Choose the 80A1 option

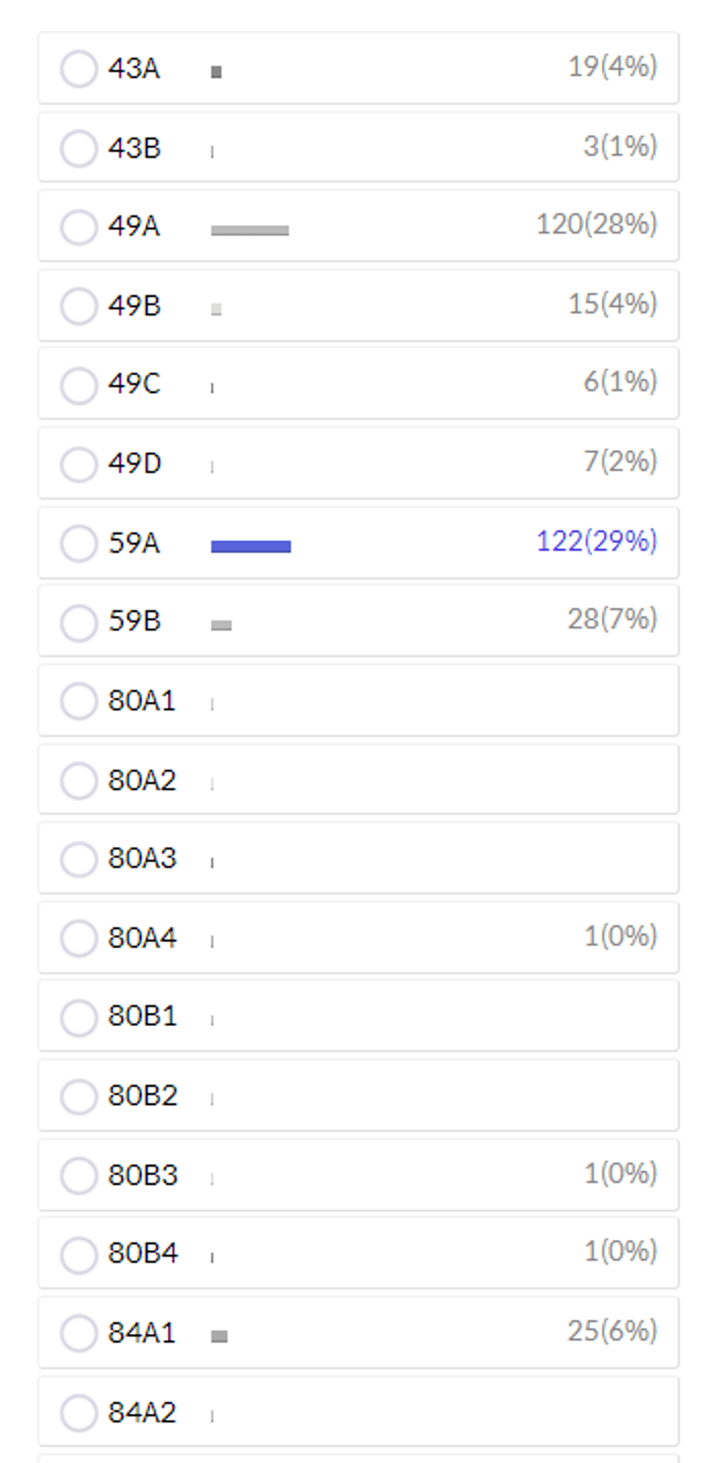(358, 701)
